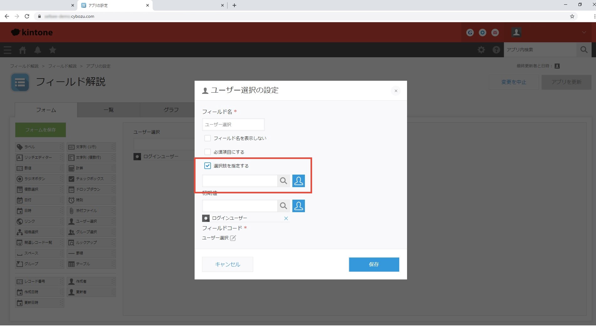Click the 初期値 user search input
The image size is (596, 327).
240,206
